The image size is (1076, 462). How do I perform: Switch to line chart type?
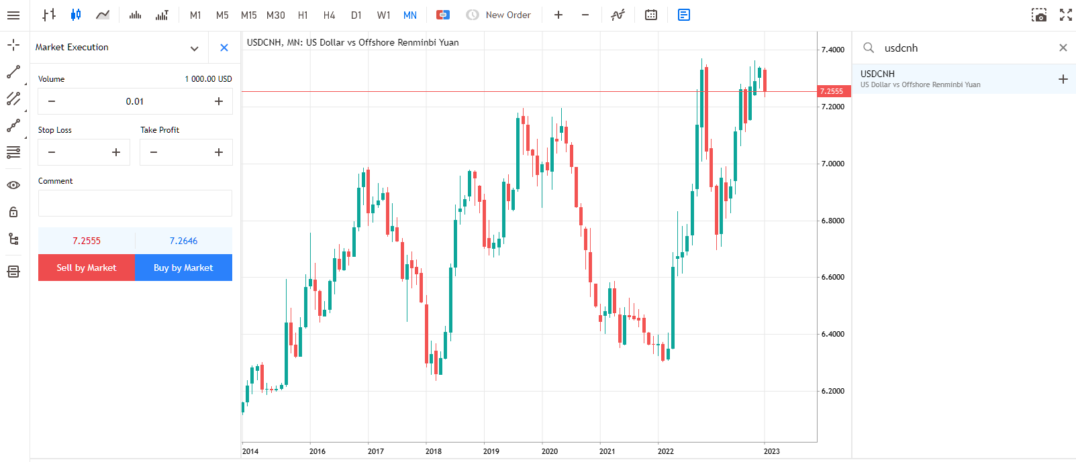pos(103,15)
